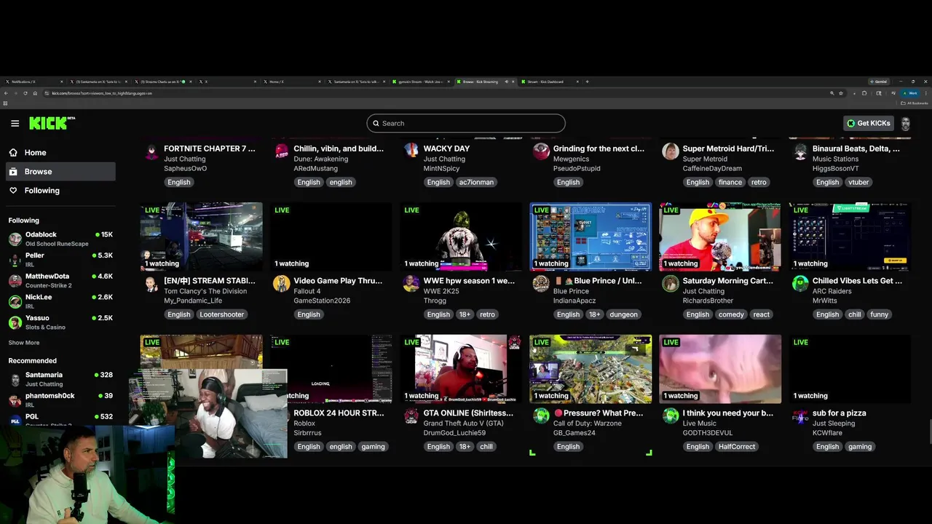Screen dimensions: 932x524
Task: Click the comedy tag under Saturday Morning
Action: (731, 314)
